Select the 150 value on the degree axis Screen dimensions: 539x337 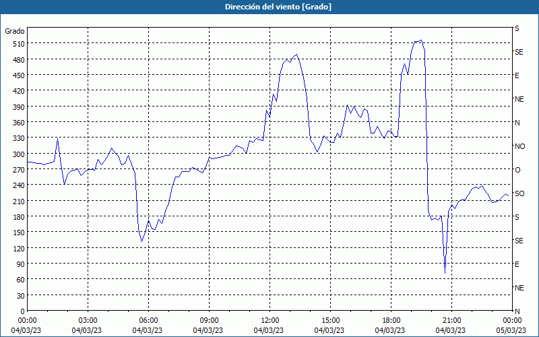[19, 233]
